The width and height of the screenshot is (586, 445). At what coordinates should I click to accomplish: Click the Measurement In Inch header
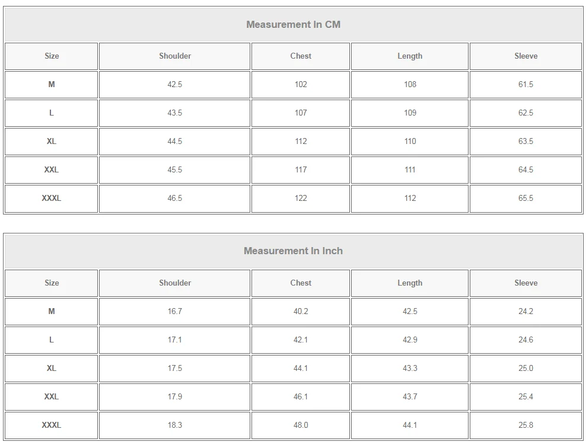[293, 251]
